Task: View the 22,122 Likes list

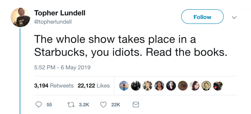Action: [94, 86]
